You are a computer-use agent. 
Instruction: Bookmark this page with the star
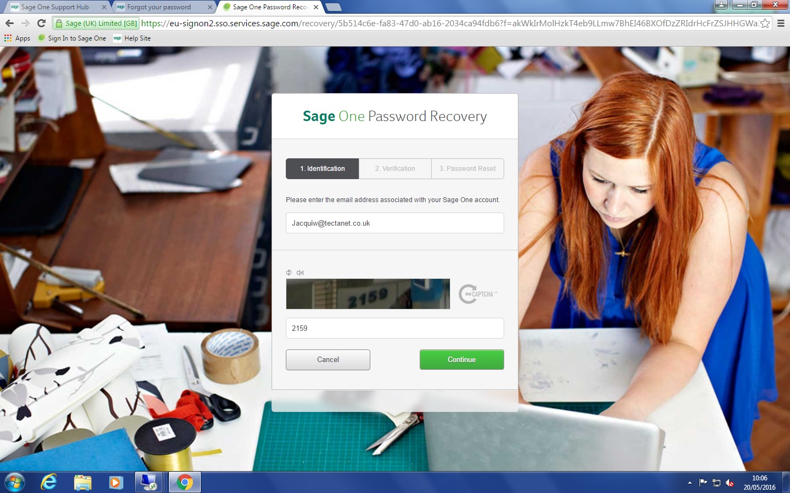(765, 23)
